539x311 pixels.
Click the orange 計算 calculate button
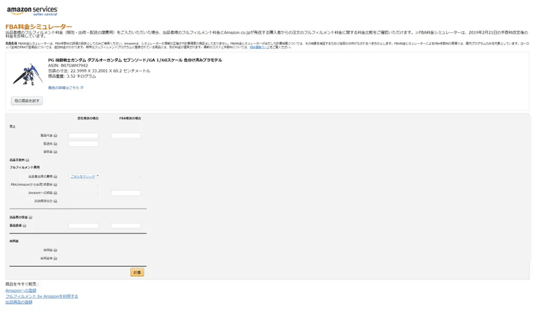(137, 272)
